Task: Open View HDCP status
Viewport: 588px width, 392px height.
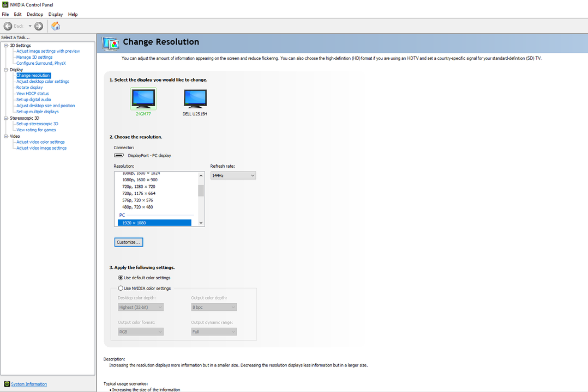Action: point(33,94)
